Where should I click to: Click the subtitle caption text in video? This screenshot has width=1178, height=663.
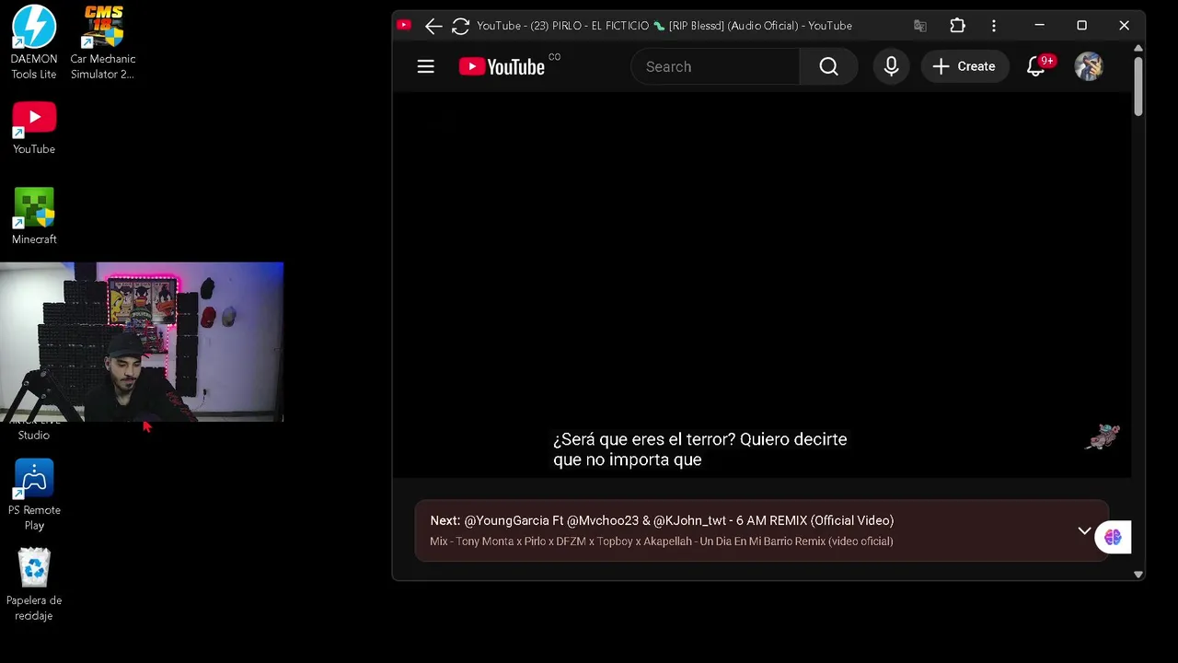pos(699,449)
